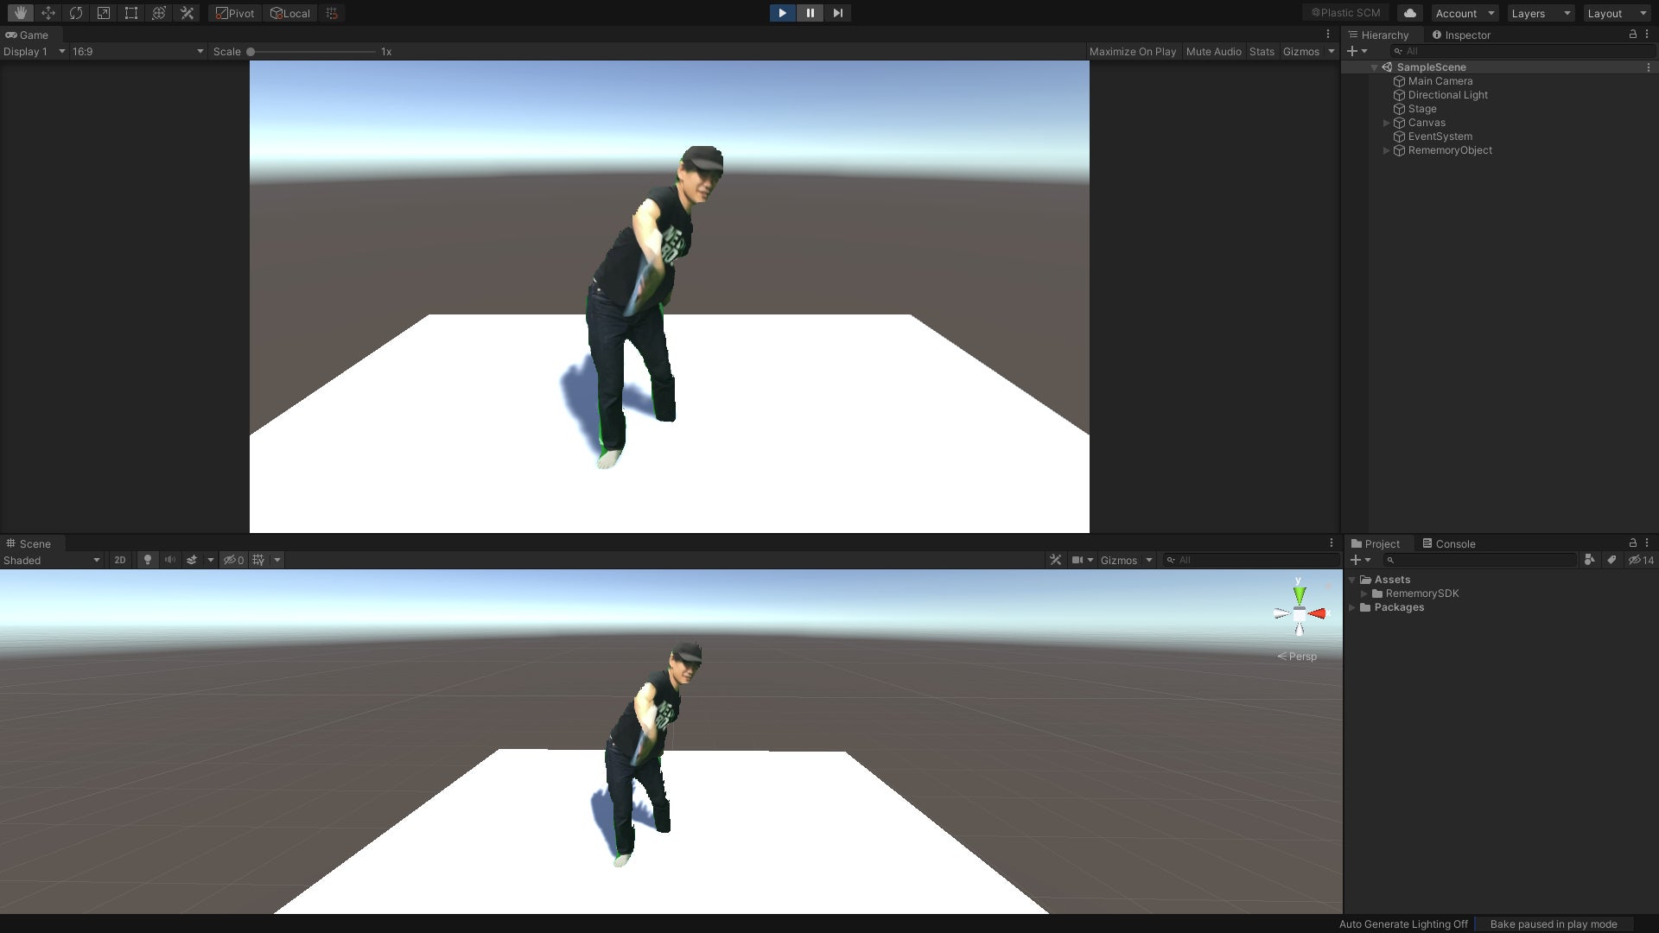The height and width of the screenshot is (933, 1659).
Task: Click Maximize On Play button
Action: 1132,52
